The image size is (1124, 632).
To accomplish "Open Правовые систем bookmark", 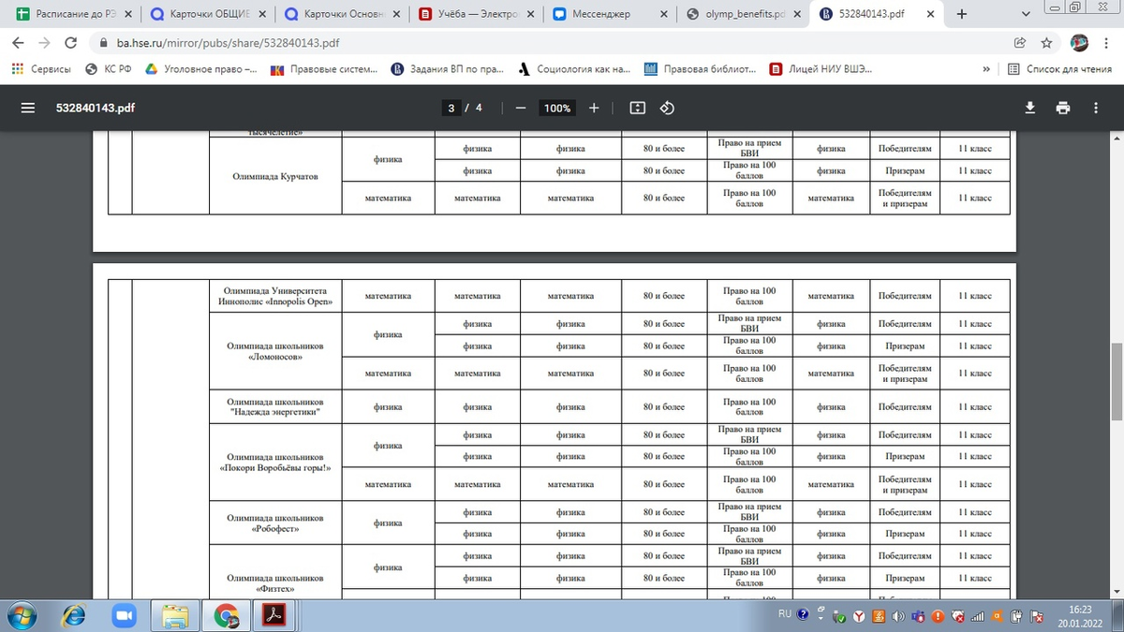I will click(x=324, y=68).
